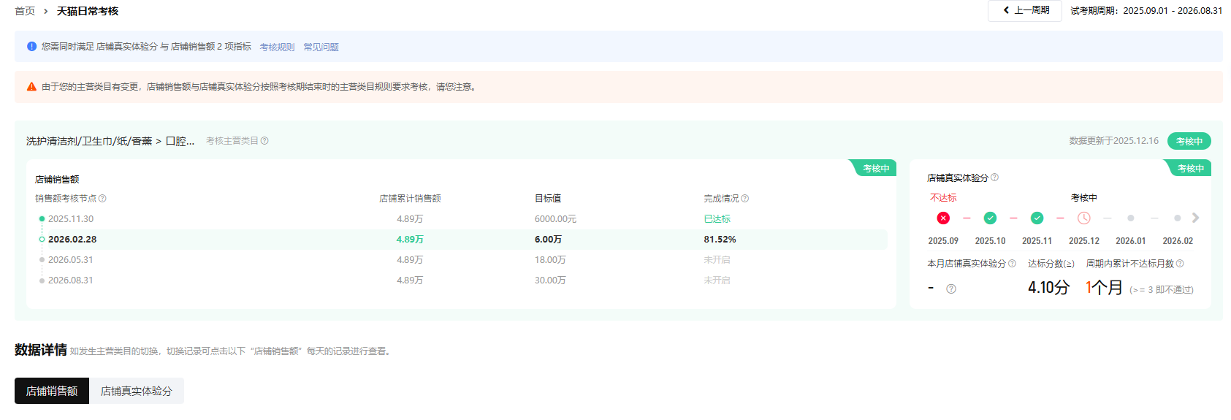Click the help icon next to 销售额考核节点
The image size is (1231, 420).
102,199
